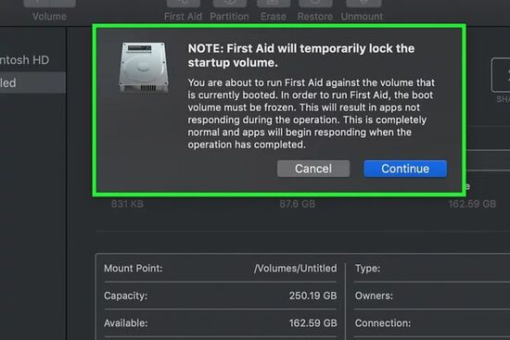Viewport: 510px width, 340px height.
Task: Unmount the volume using the toolbar
Action: 362,10
